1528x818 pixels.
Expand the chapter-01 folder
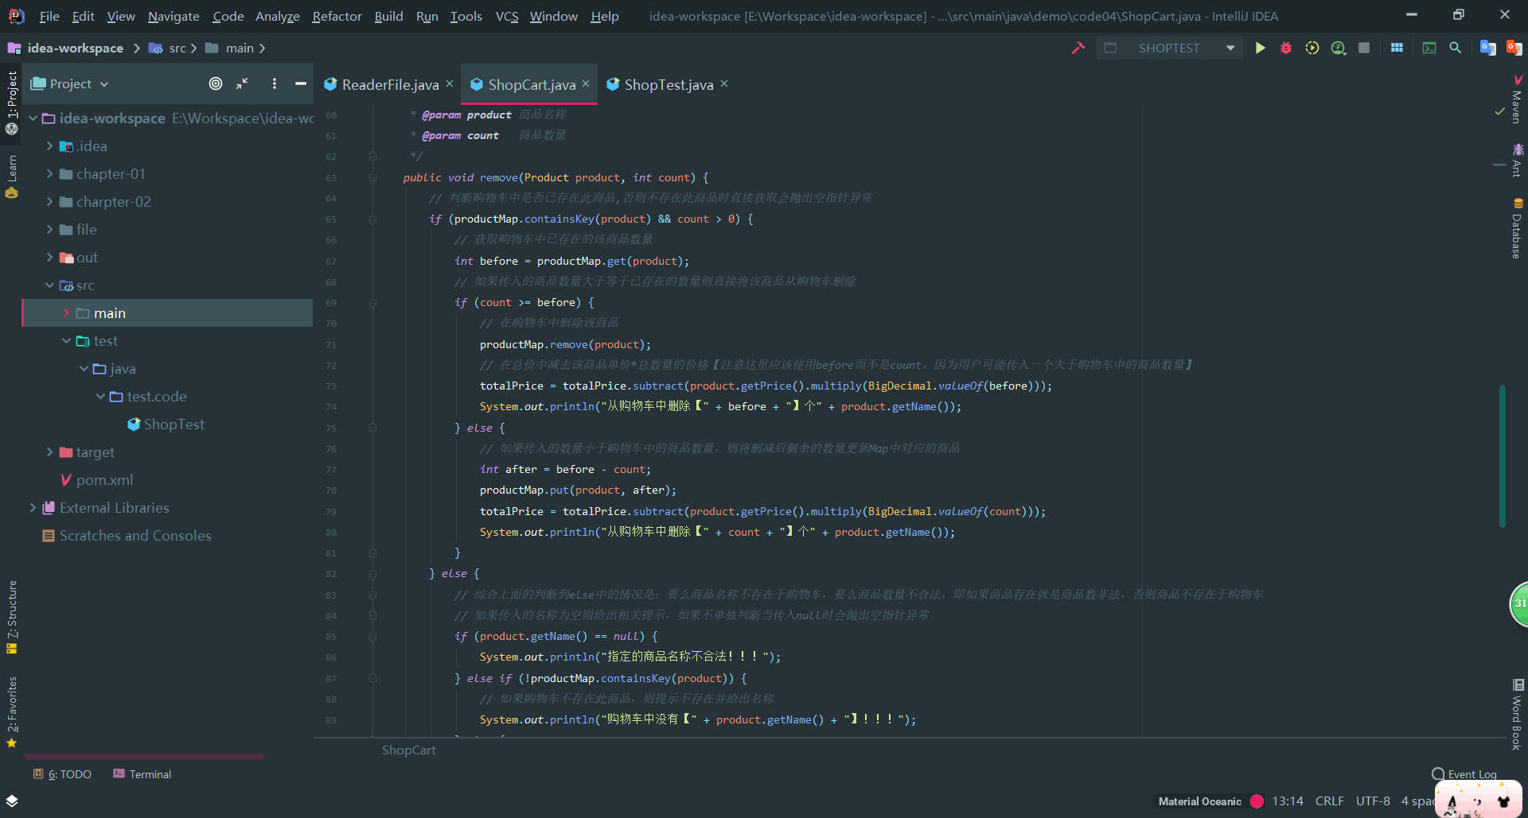tap(49, 173)
